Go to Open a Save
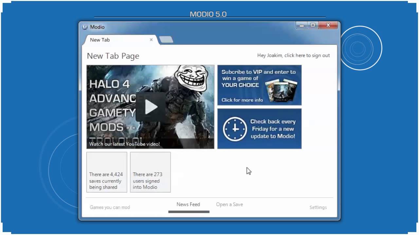 coord(229,204)
